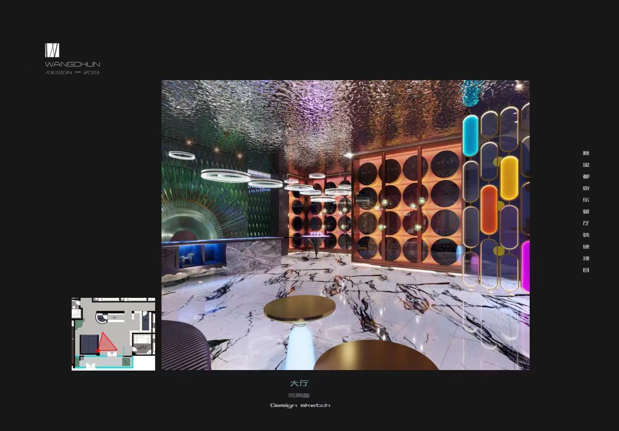
Task: Click the largest ring chandelier
Action: [x=226, y=175]
